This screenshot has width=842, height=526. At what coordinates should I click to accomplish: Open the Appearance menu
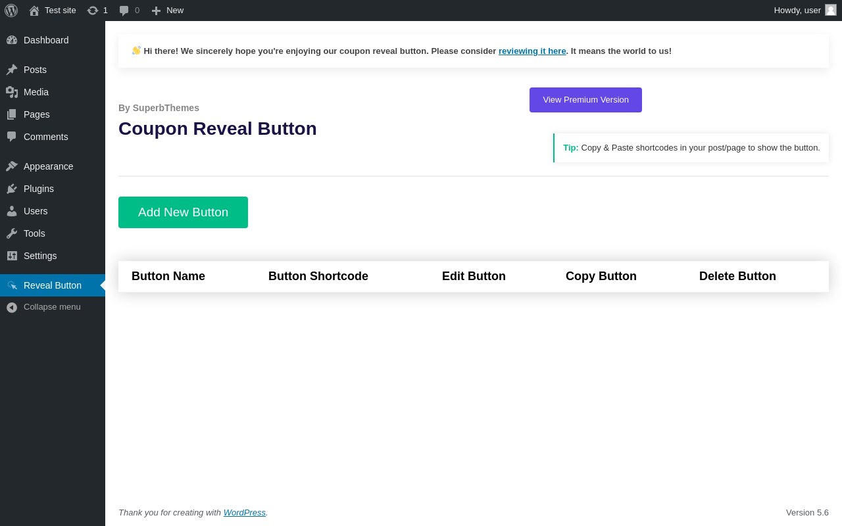[48, 166]
